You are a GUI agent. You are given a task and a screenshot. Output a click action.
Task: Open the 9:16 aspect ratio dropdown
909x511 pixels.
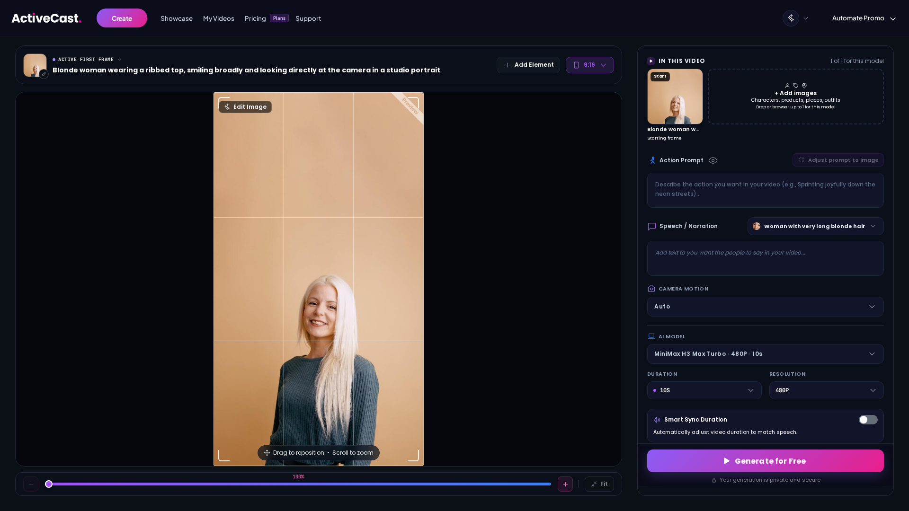click(590, 65)
